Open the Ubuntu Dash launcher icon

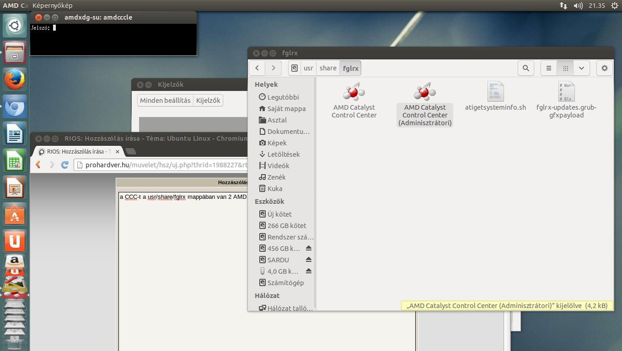(x=15, y=26)
